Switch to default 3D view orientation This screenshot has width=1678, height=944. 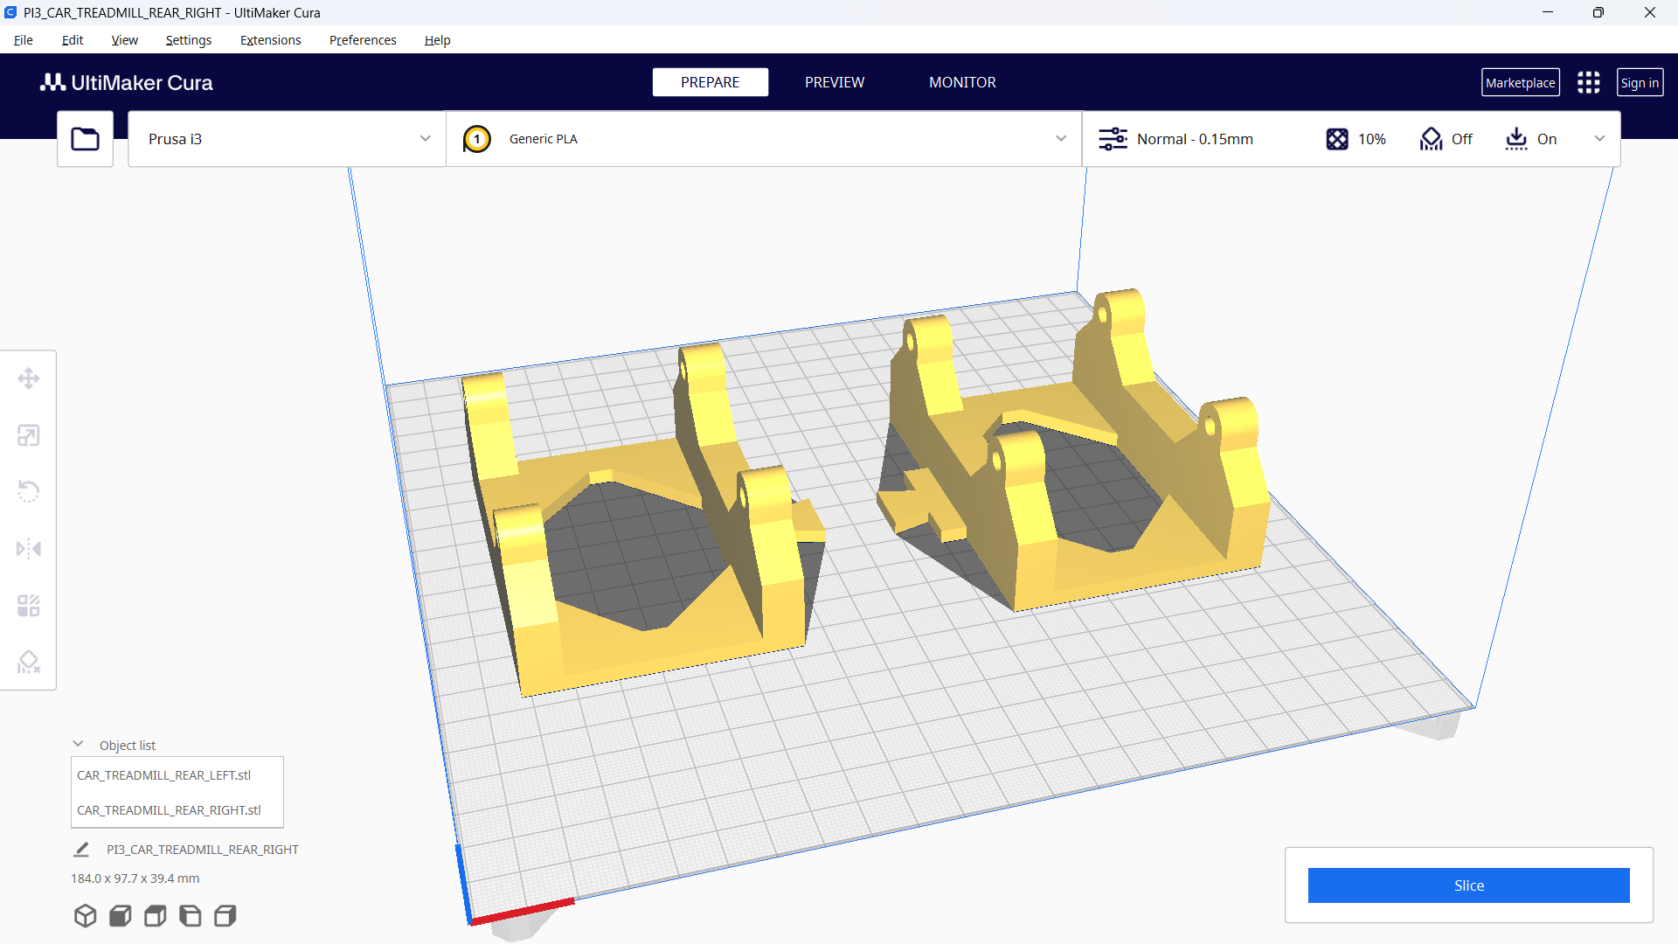[x=85, y=915]
